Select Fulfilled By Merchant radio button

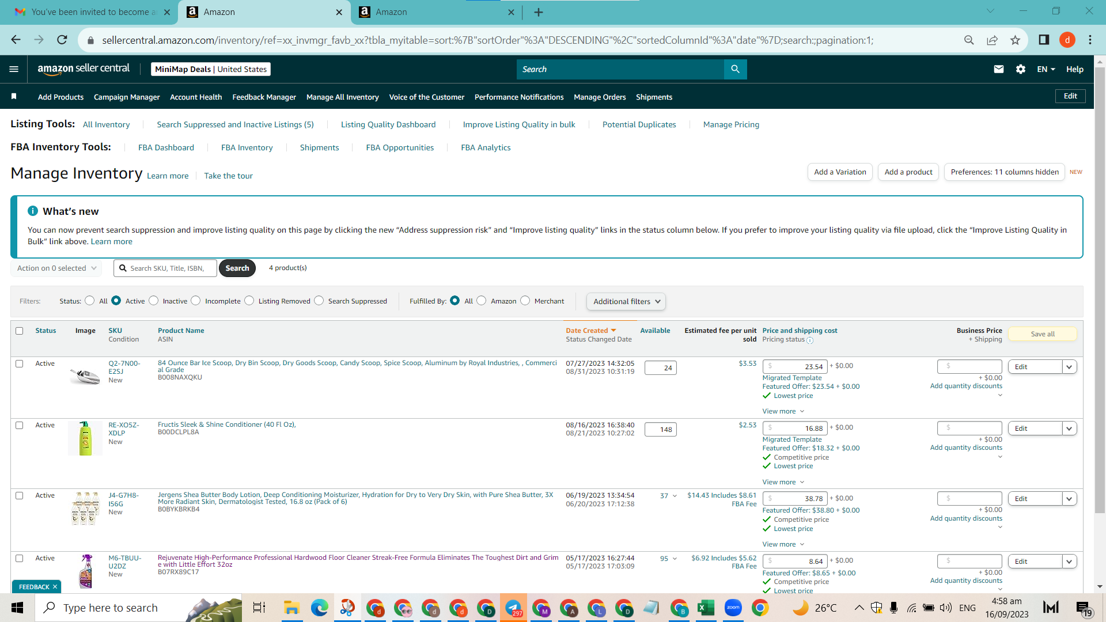pos(525,301)
